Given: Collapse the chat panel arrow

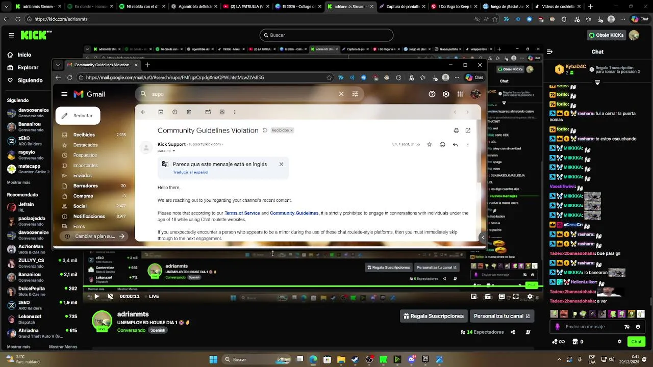Looking at the screenshot, I should coord(549,51).
